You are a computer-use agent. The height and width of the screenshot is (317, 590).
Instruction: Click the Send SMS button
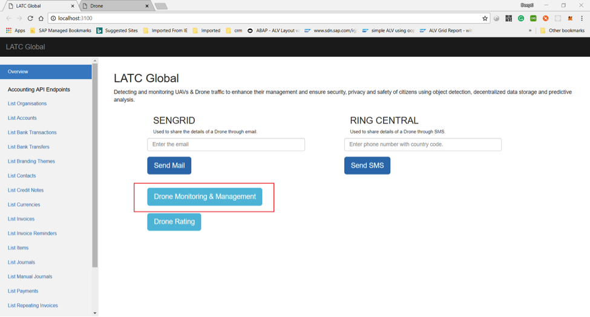tap(367, 165)
